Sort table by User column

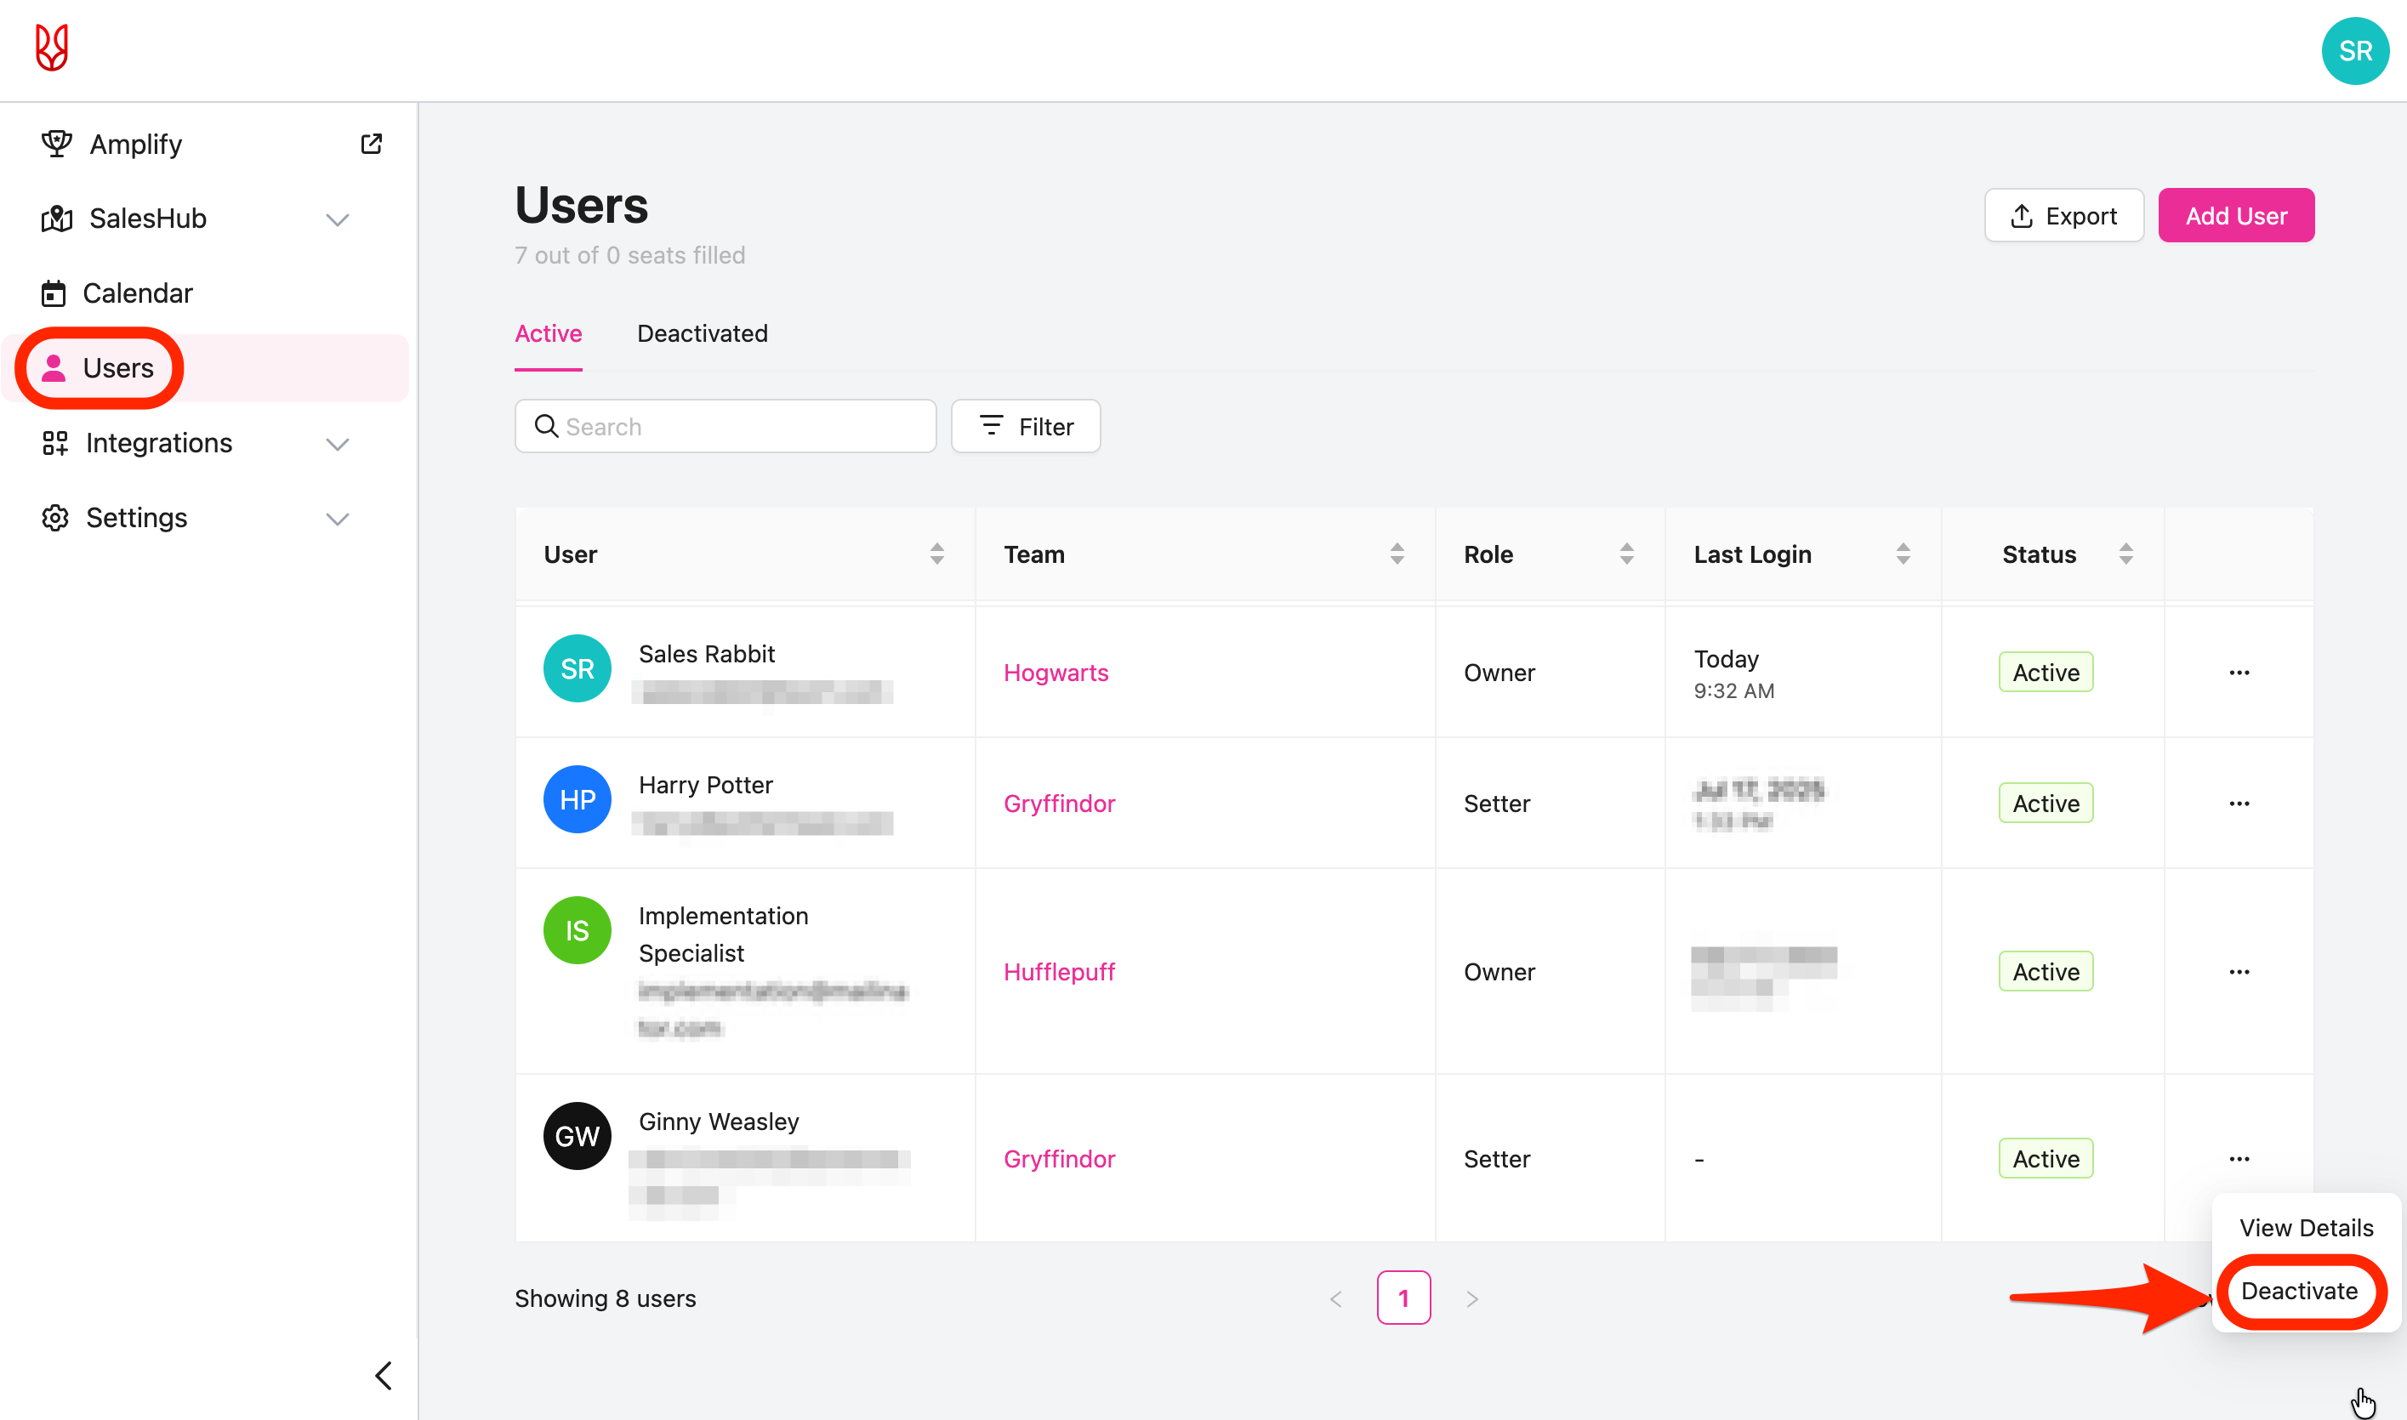937,553
